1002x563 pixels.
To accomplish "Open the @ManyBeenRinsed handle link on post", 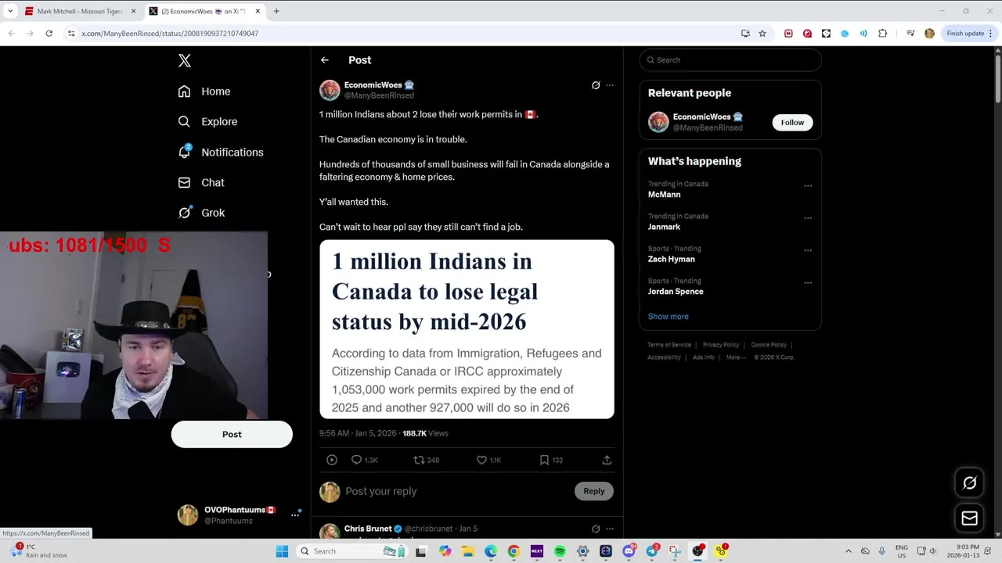I will point(379,95).
